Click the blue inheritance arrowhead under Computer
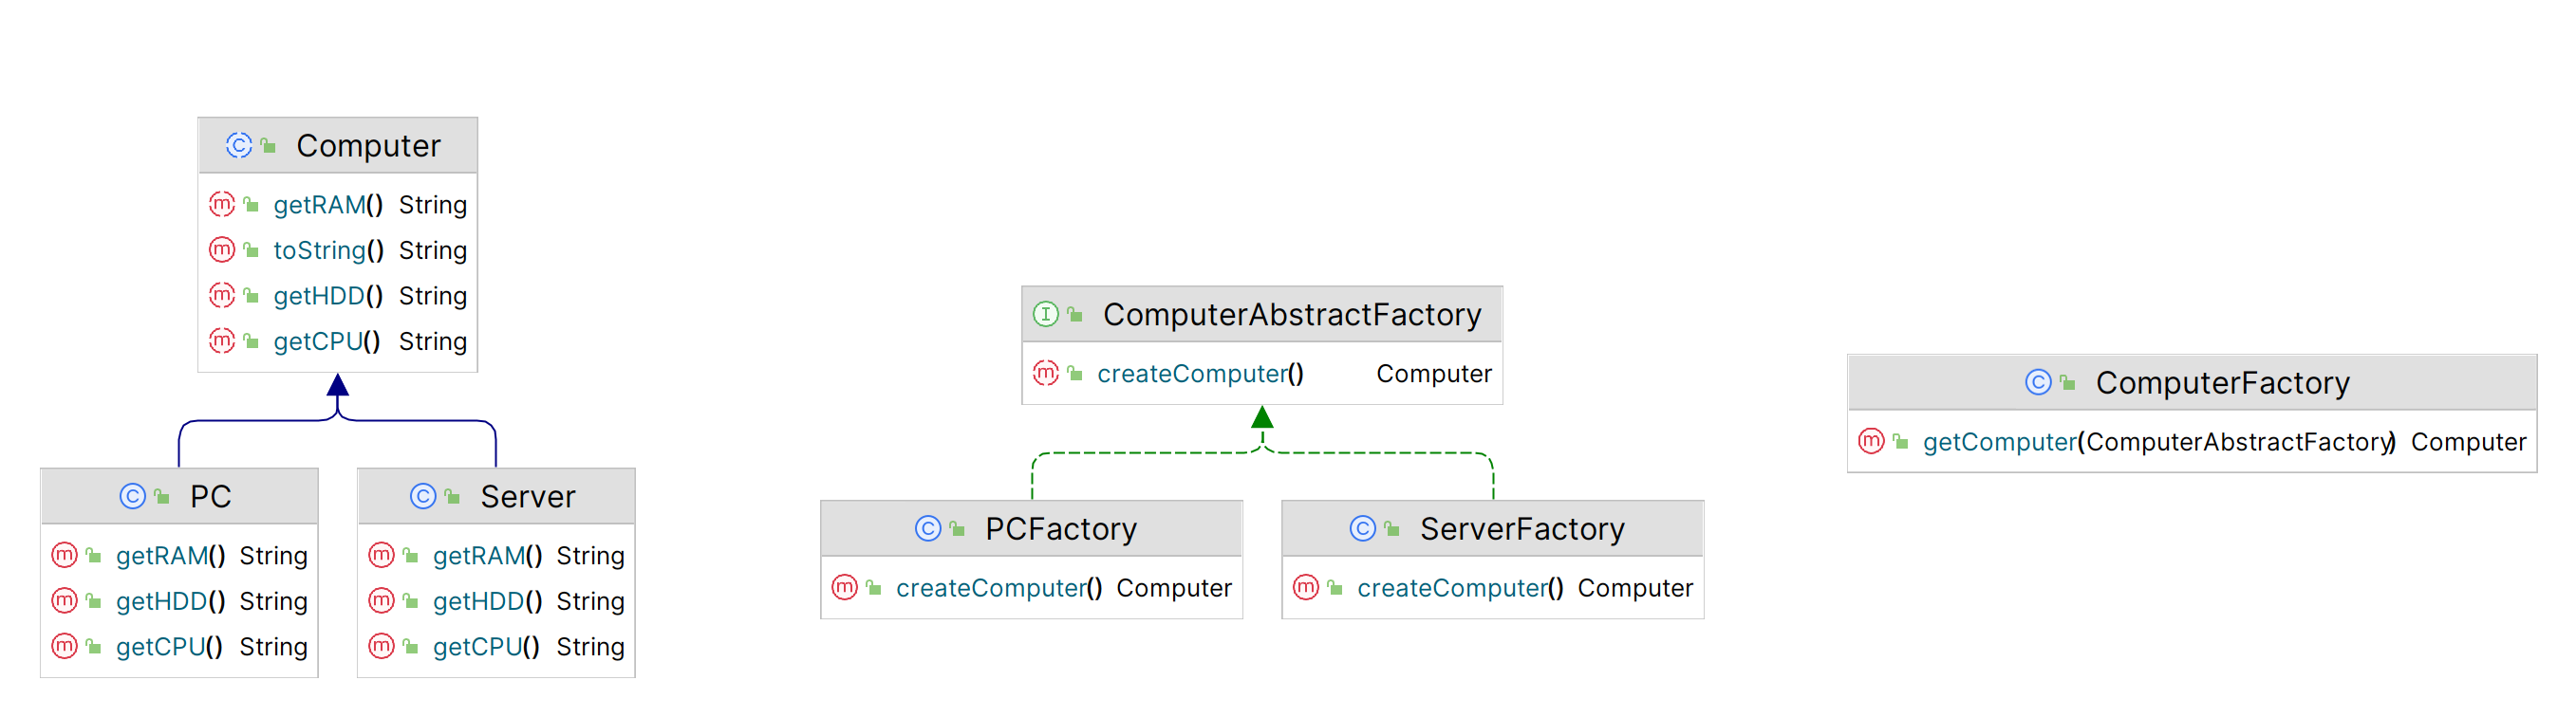Screen dimensions: 2576x717 [x=338, y=385]
